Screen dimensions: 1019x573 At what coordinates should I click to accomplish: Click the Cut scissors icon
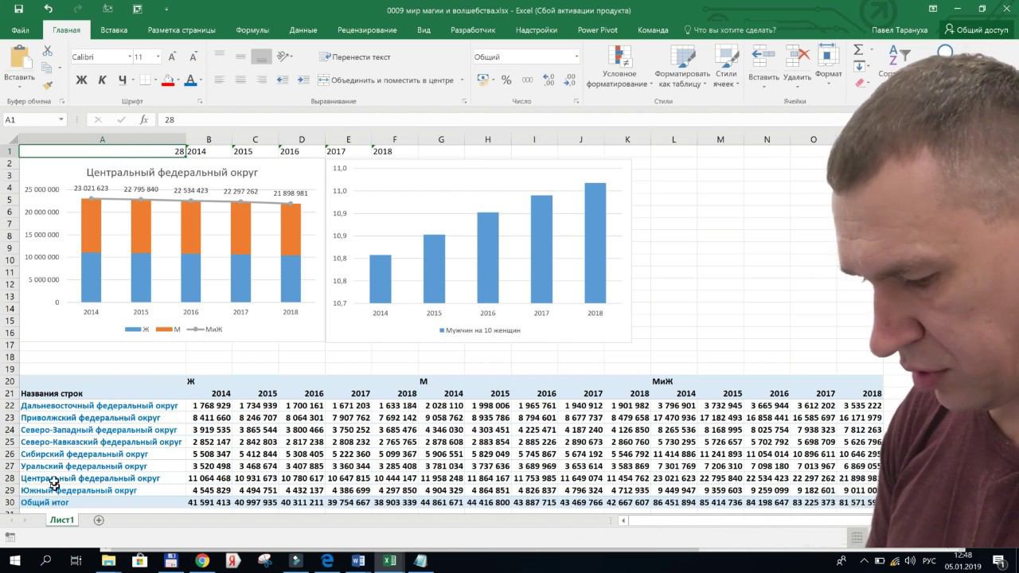(x=48, y=51)
